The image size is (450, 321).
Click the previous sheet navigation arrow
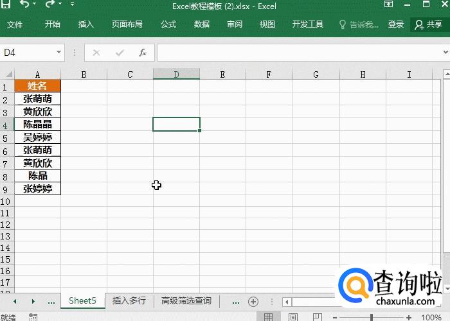tap(15, 302)
